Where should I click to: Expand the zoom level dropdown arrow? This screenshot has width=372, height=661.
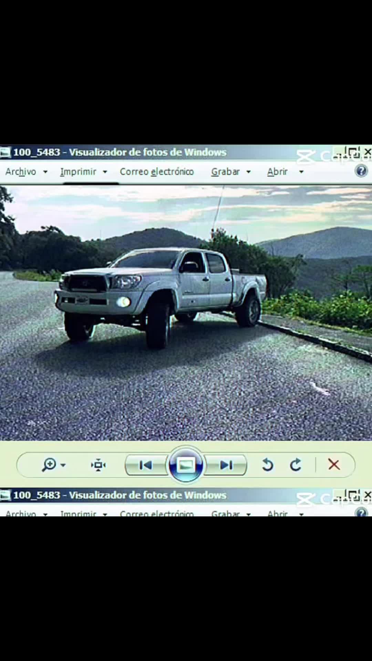63,465
